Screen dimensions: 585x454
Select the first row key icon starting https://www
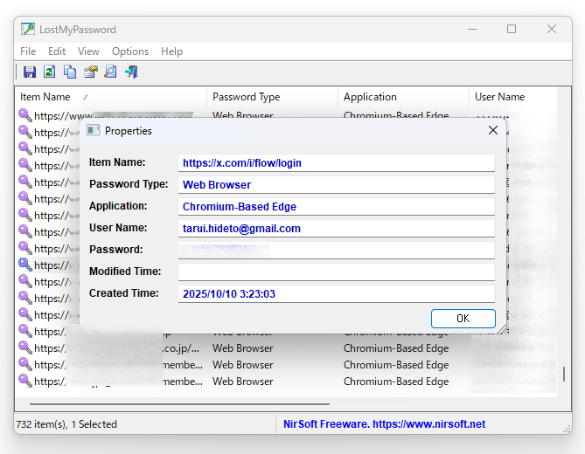pyautogui.click(x=25, y=115)
